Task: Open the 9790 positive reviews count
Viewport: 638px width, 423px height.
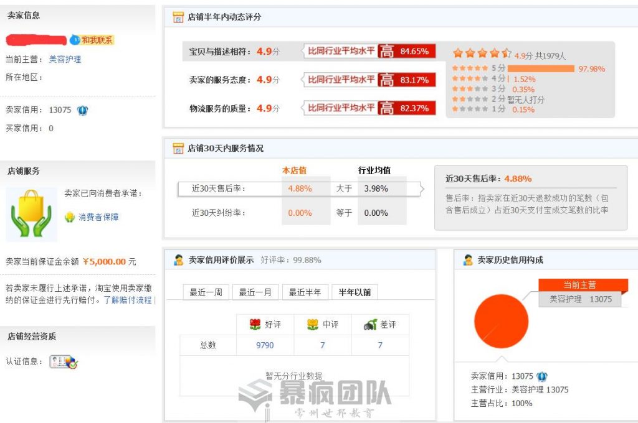Action: (265, 345)
